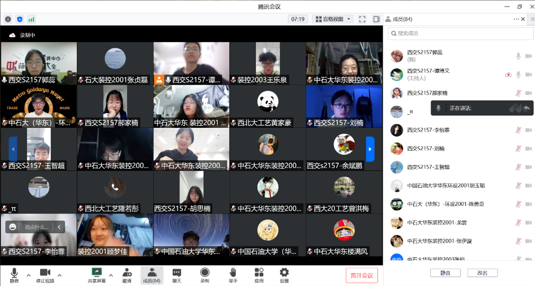Open members panel more options (···)

pos(516,19)
